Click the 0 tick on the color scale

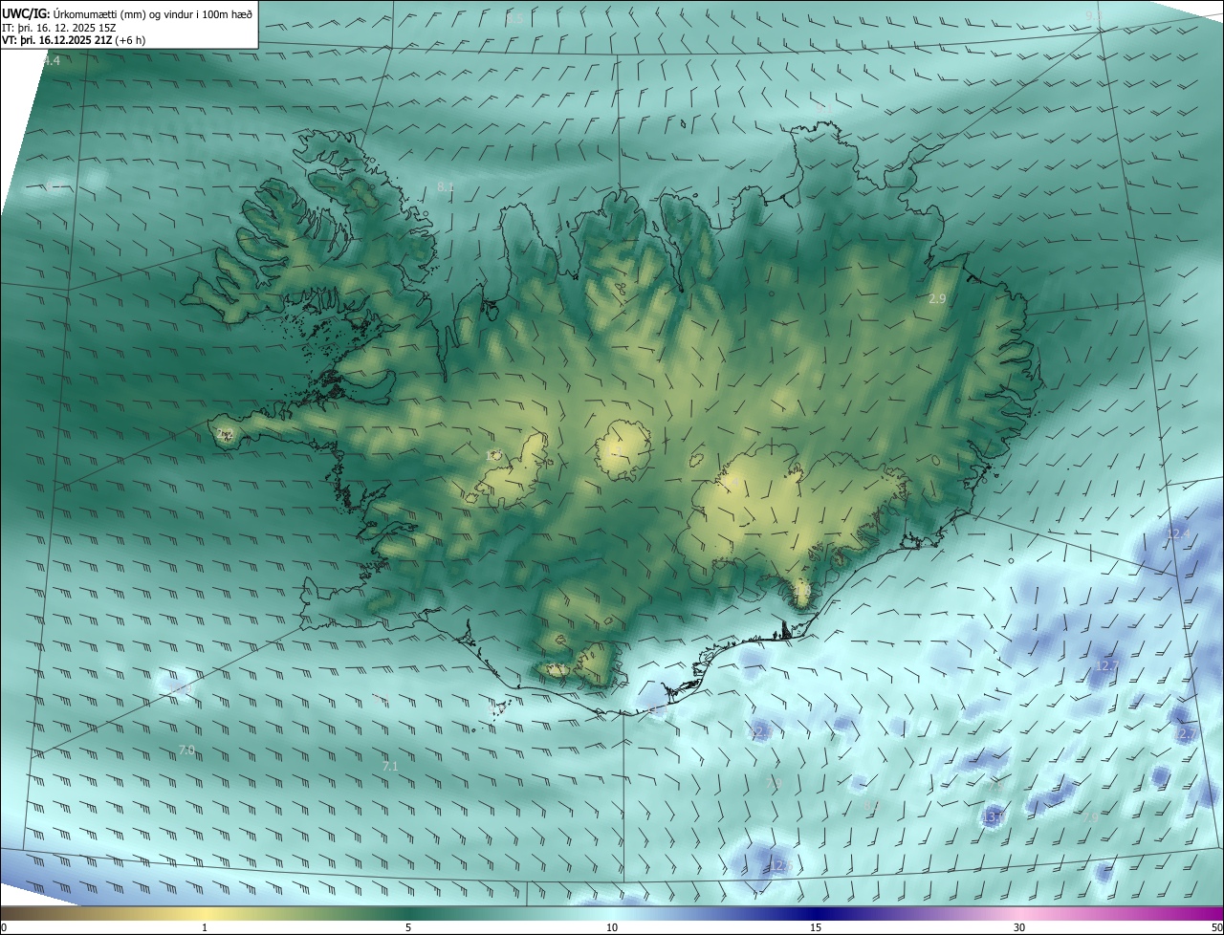point(4,928)
